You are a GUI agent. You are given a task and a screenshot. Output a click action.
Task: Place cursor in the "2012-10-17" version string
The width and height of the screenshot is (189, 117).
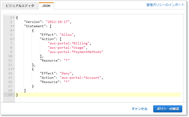(x=58, y=22)
